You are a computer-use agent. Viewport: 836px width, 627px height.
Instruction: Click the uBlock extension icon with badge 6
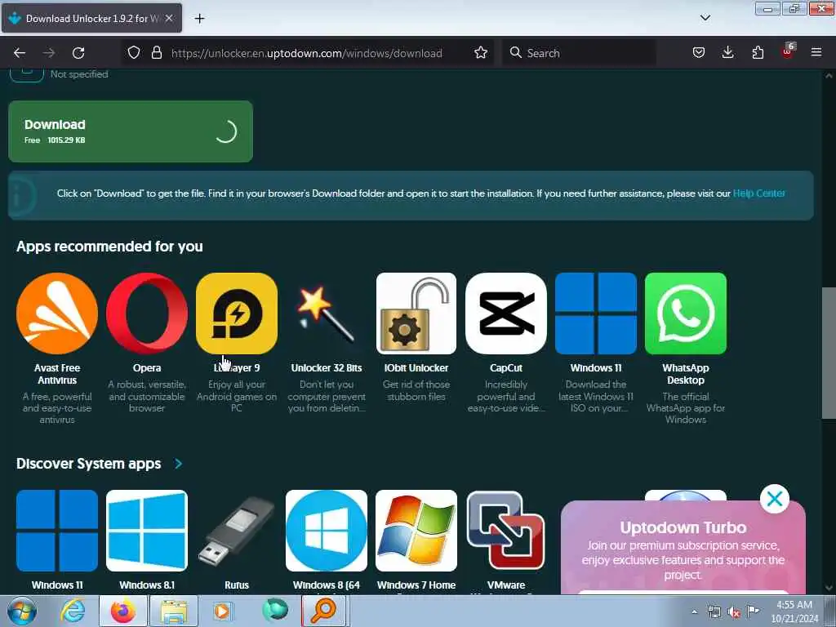[x=788, y=51]
